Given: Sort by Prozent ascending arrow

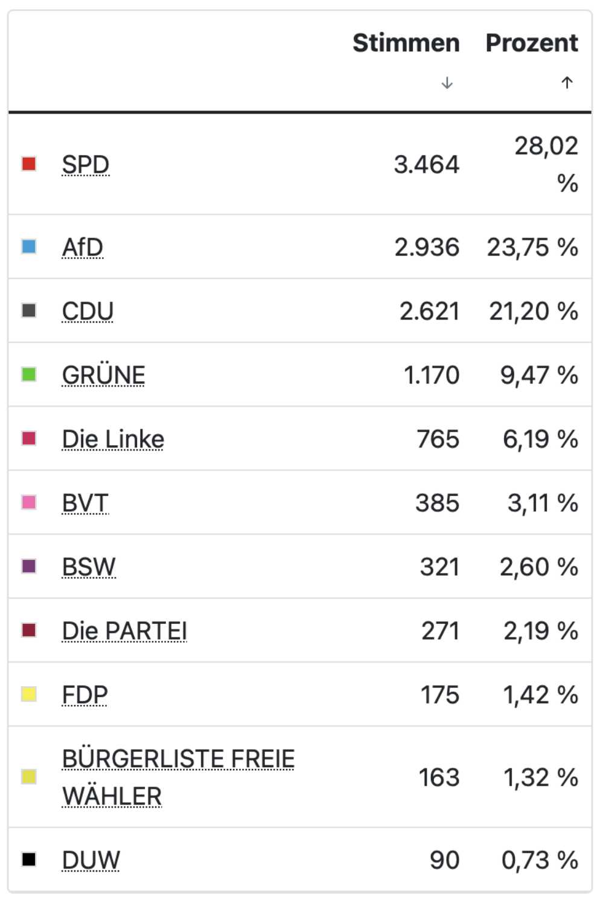Looking at the screenshot, I should pos(567,83).
